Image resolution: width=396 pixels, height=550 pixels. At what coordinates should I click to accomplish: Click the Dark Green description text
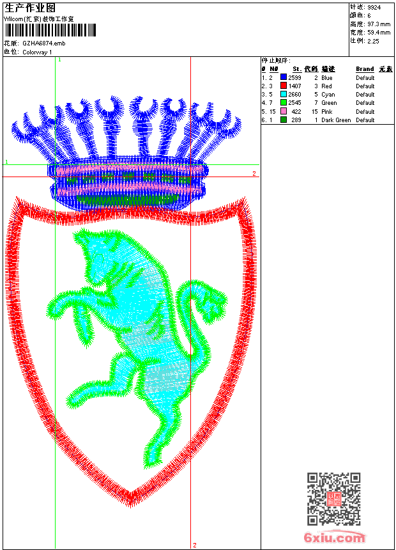336,120
